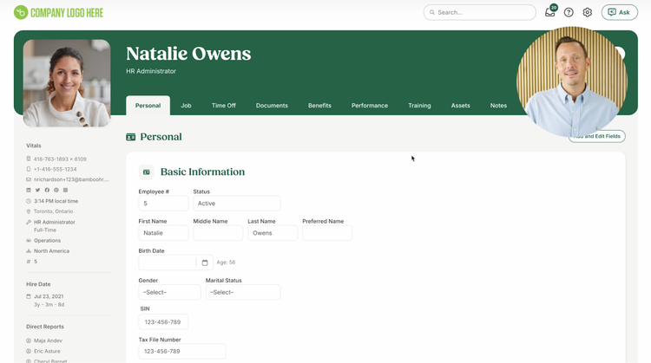Click the mobile number +1-416-555-1234
This screenshot has height=363, width=651.
click(56, 170)
